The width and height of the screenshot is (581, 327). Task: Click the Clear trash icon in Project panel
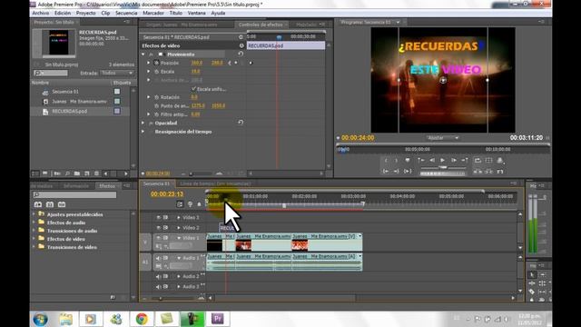pyautogui.click(x=96, y=173)
